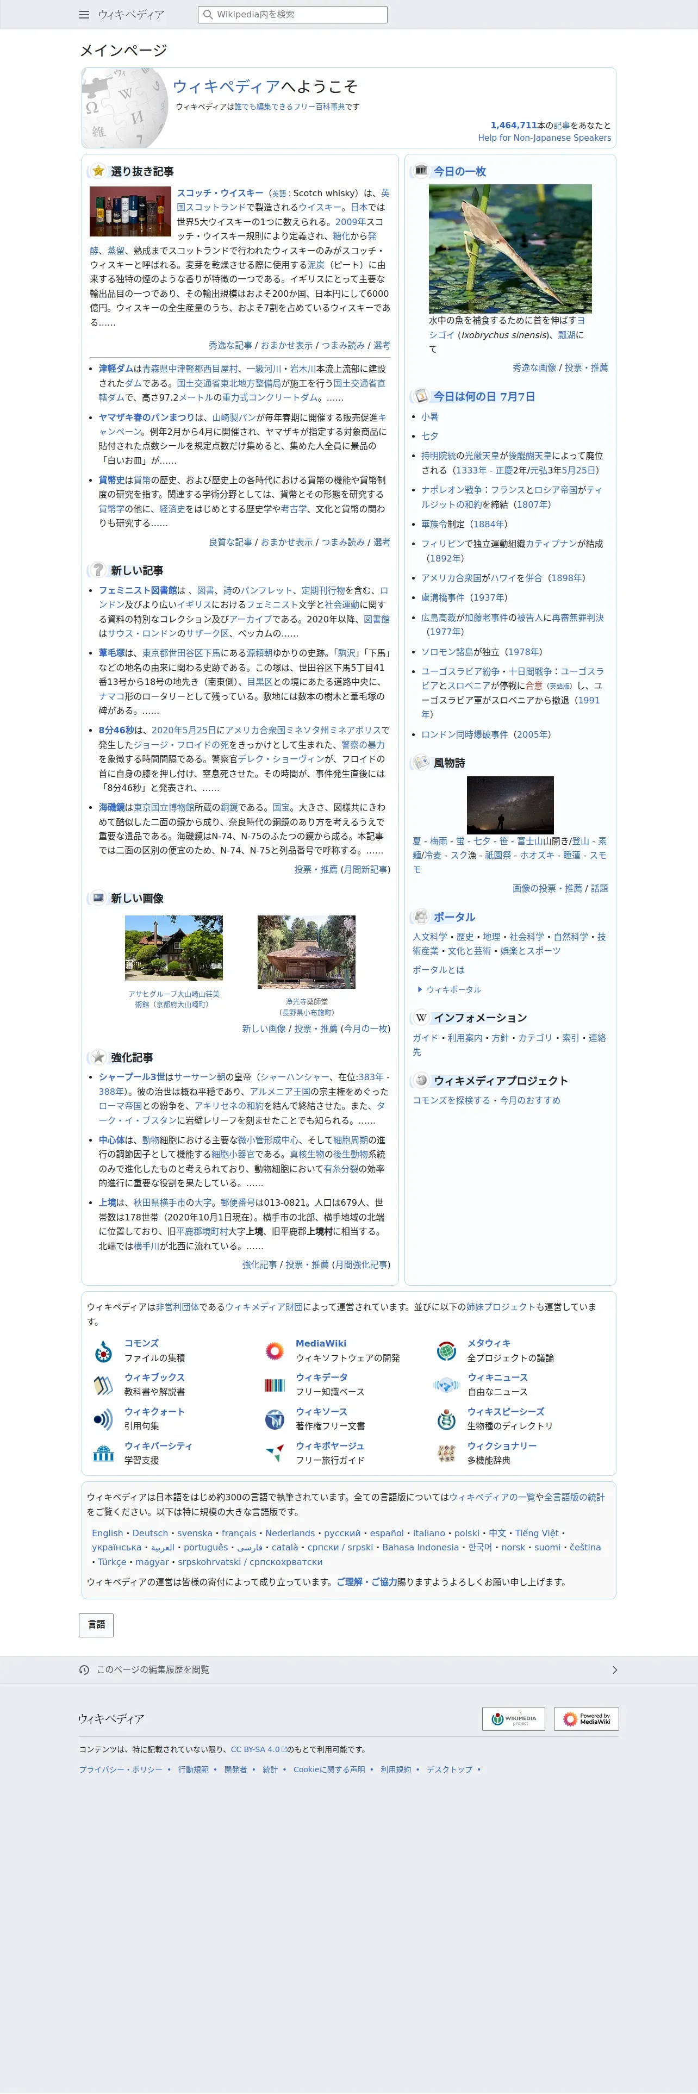Open the Wikivoyage arrows icon

point(275,1454)
